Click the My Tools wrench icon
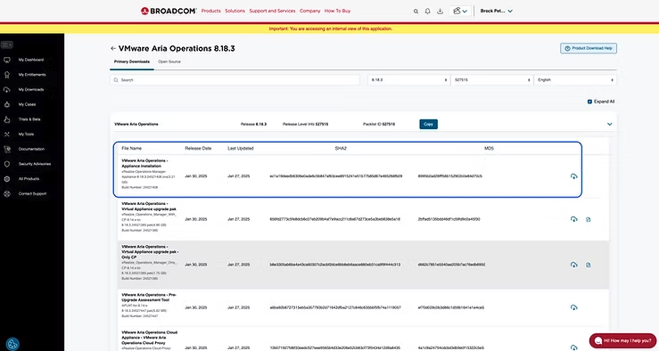 coord(7,135)
